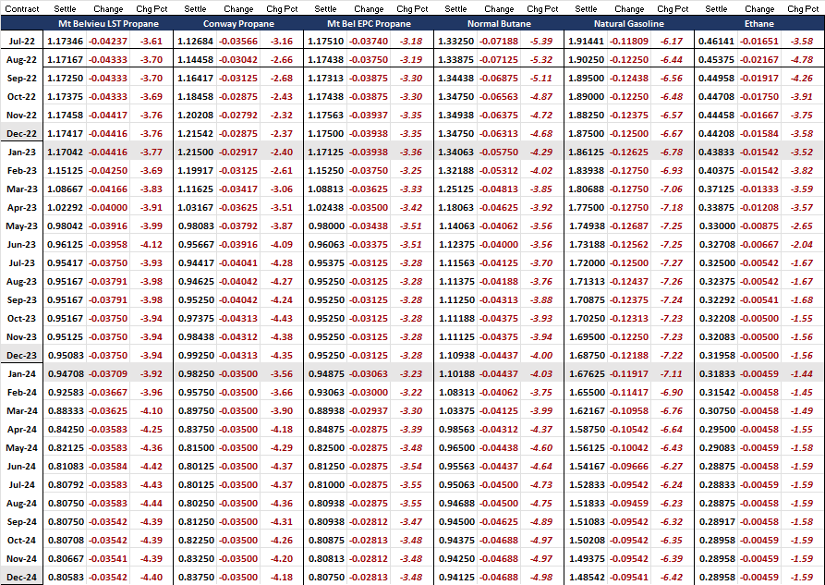This screenshot has height=585, width=825.
Task: Click Jul-22 Mt Belvieu LST settle 1.17346
Action: (66, 41)
